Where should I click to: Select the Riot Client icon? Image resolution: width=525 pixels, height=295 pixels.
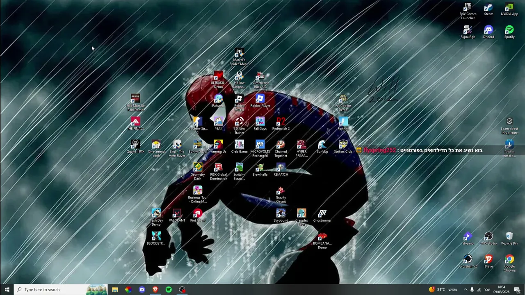click(x=198, y=216)
